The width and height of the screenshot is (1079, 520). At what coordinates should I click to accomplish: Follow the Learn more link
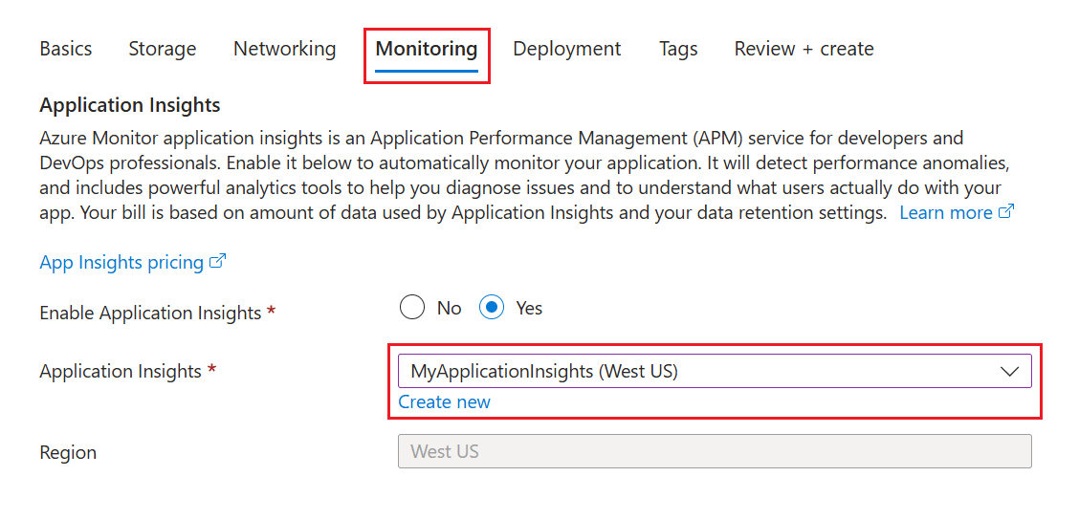tap(946, 213)
